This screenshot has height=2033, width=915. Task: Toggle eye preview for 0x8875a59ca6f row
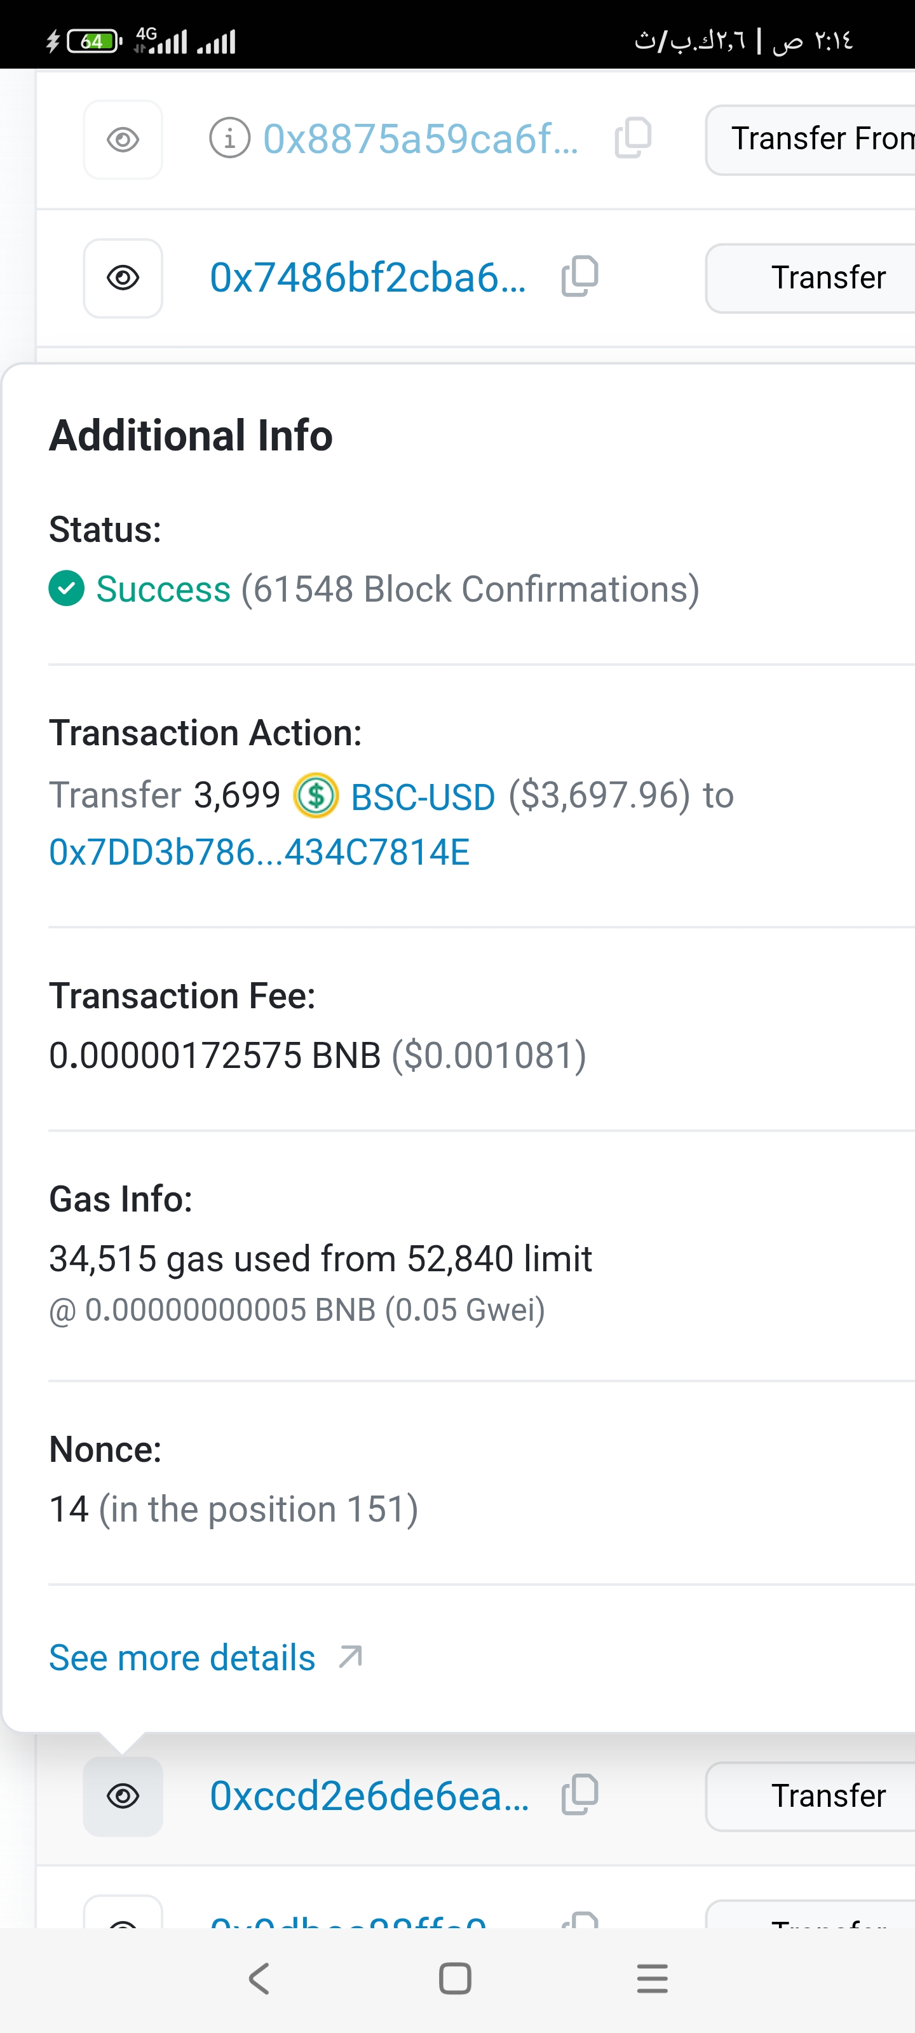point(123,140)
